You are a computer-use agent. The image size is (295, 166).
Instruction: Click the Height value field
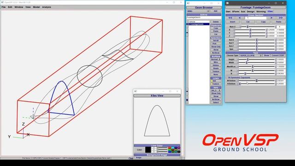tap(281, 59)
